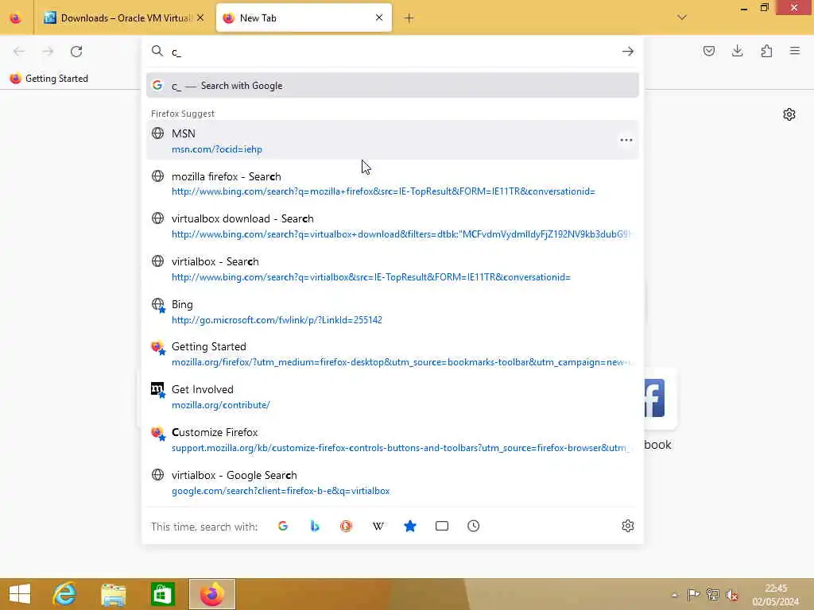
Task: Open a new tab with plus button
Action: coord(409,18)
